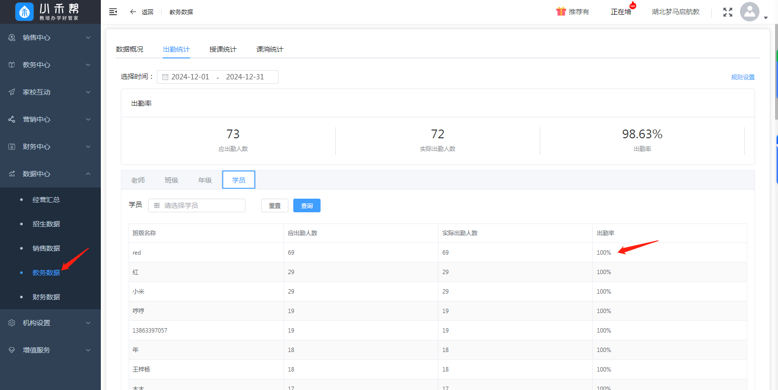
Task: Switch to the 数据概况 tab
Action: pyautogui.click(x=130, y=49)
